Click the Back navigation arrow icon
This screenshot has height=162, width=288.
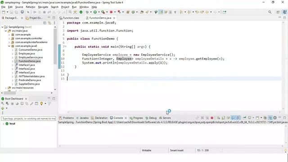[x=207, y=12]
